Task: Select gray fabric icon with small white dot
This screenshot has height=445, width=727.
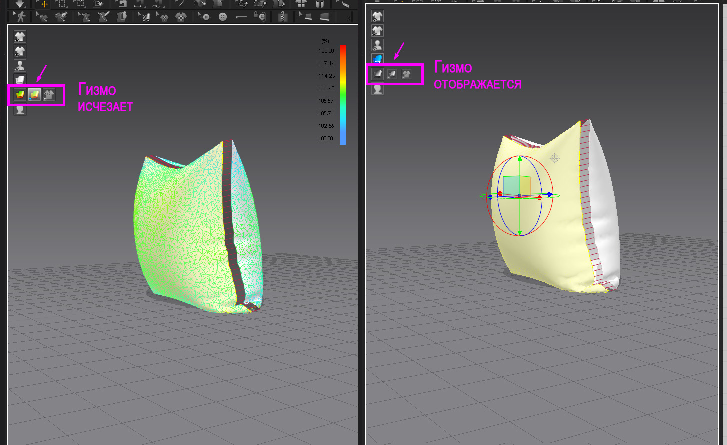Action: 392,74
